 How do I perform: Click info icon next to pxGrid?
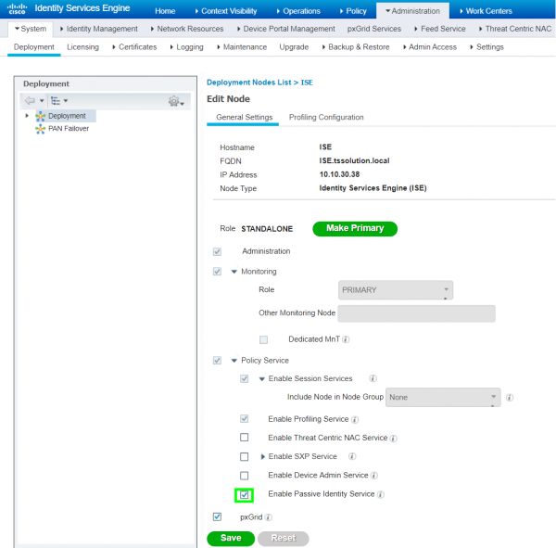269,516
